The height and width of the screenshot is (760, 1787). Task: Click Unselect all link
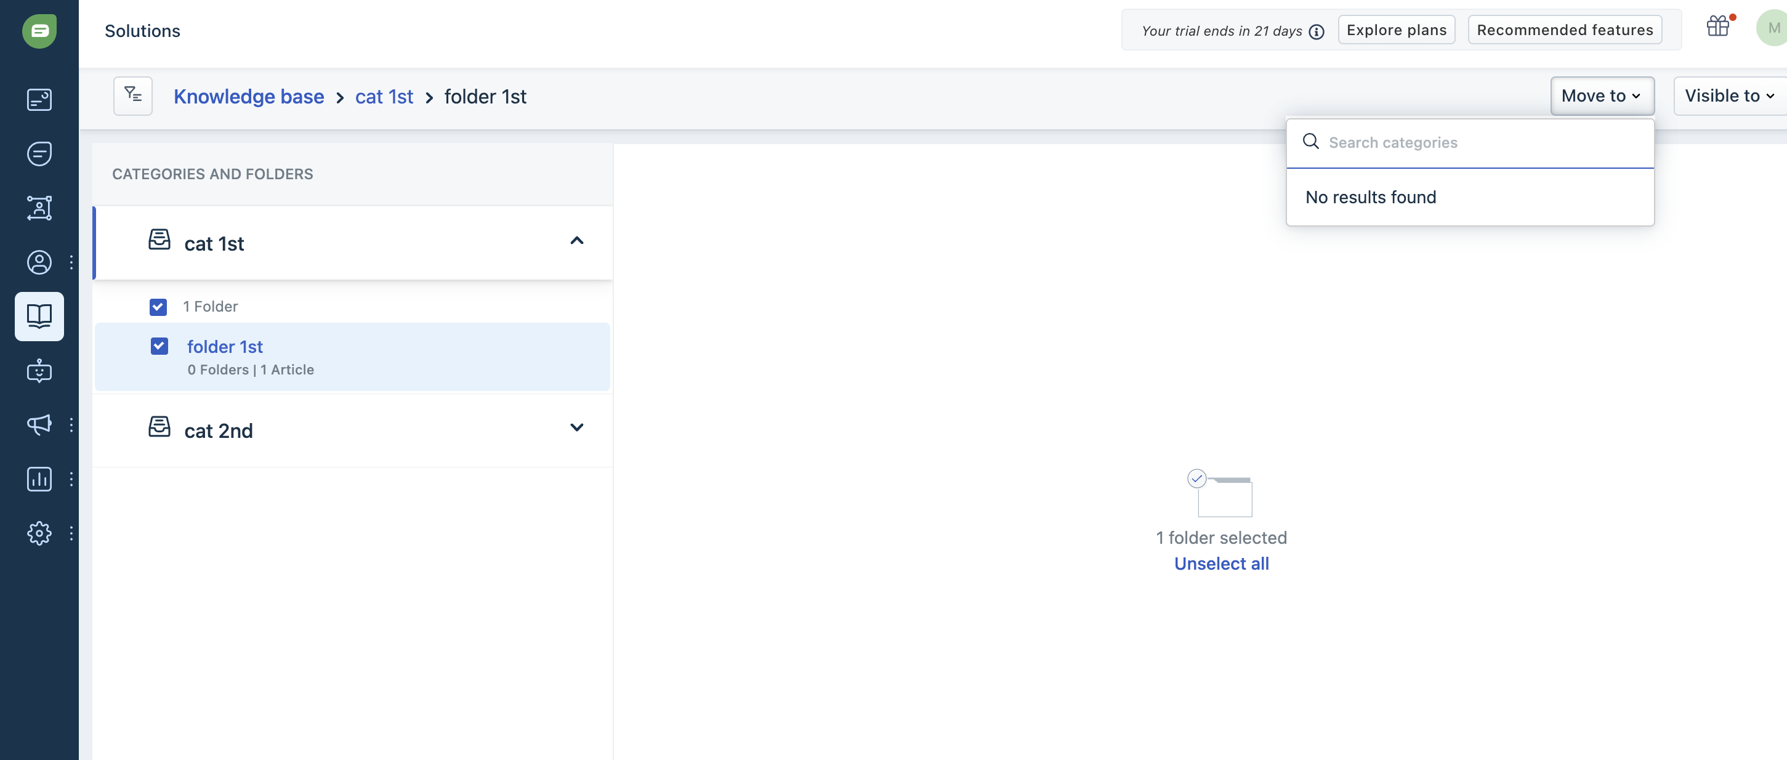tap(1221, 564)
